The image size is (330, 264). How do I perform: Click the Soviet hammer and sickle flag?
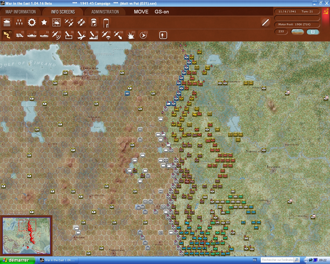tap(326, 12)
